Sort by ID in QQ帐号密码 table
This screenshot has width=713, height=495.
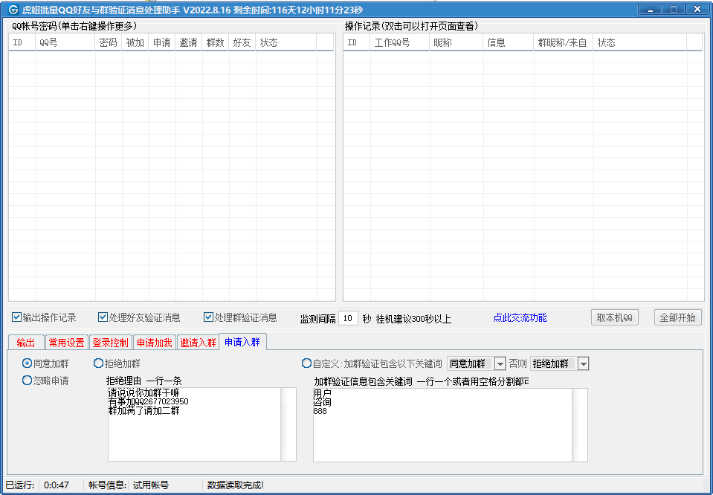coord(22,42)
